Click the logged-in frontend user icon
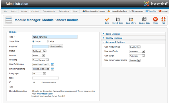Viewport: 169px width, 103px height. tap(84, 11)
